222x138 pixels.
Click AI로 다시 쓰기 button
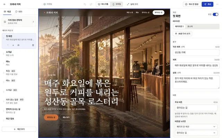[x=182, y=34]
